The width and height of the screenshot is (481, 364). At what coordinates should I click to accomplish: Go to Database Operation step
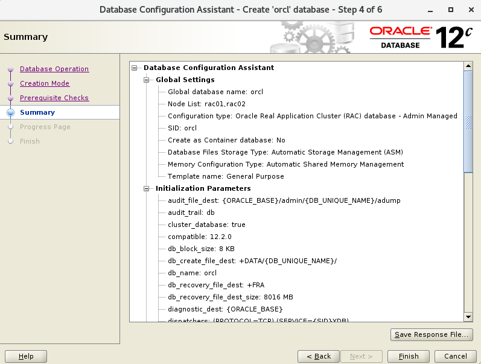54,69
